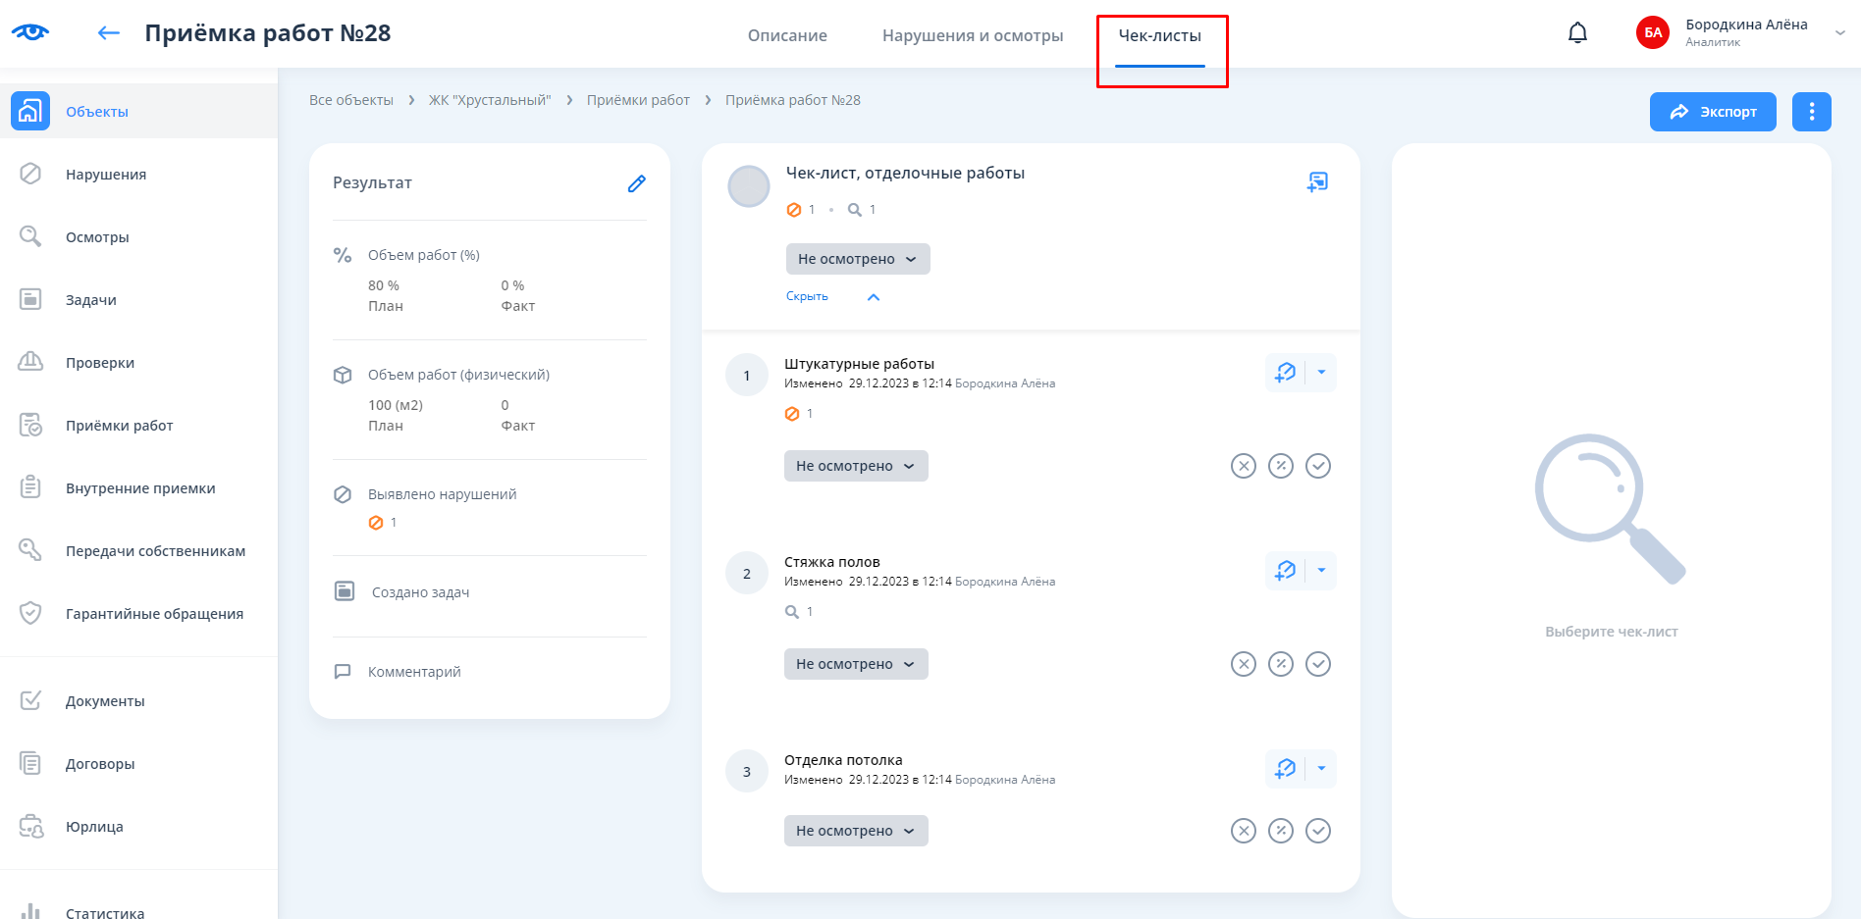Click the back arrow next to the title
The height and width of the screenshot is (919, 1861).
point(108,33)
